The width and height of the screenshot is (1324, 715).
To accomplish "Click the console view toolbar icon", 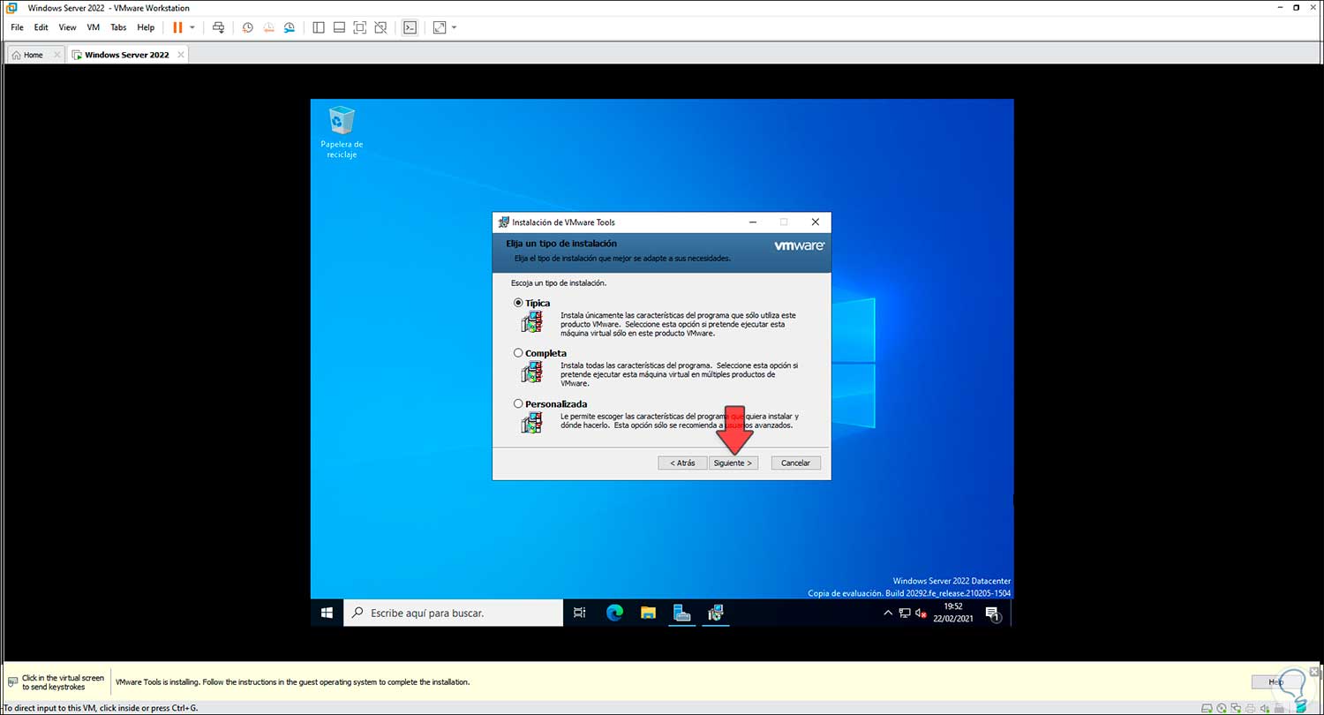I will coord(410,27).
